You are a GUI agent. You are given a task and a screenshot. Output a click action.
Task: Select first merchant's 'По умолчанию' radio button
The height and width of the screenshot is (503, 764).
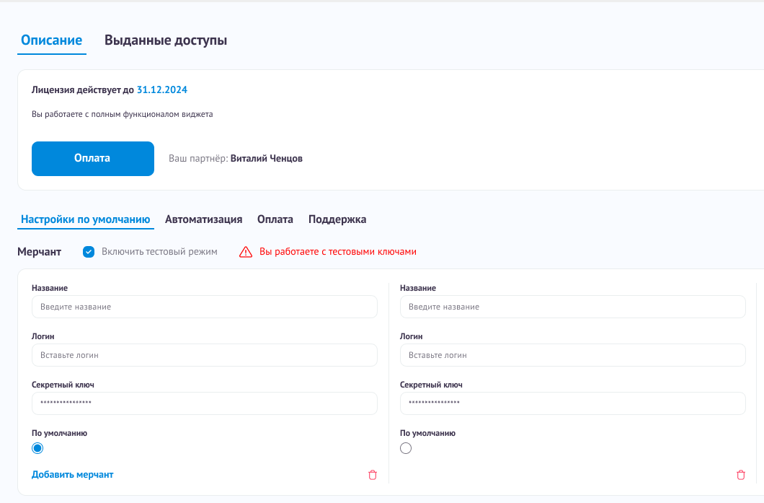point(37,448)
